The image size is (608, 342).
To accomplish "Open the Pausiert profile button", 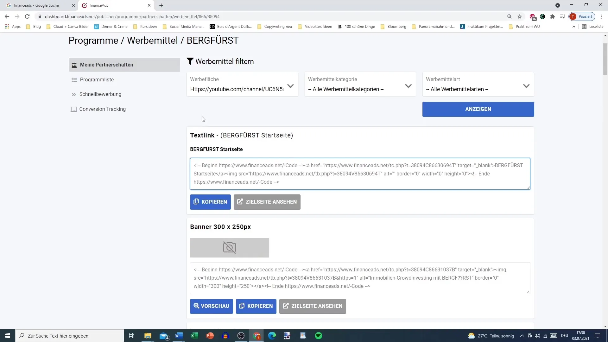I will (582, 16).
